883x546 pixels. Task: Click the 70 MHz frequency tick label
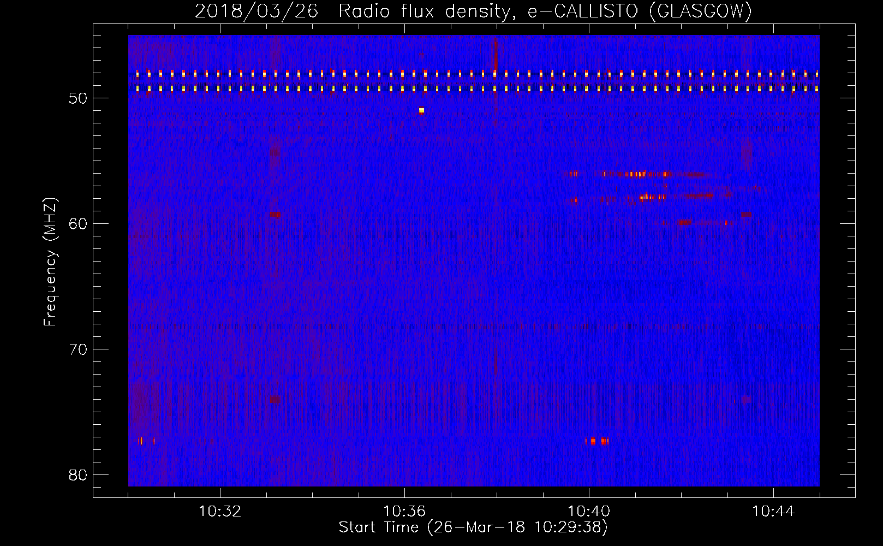pos(78,349)
